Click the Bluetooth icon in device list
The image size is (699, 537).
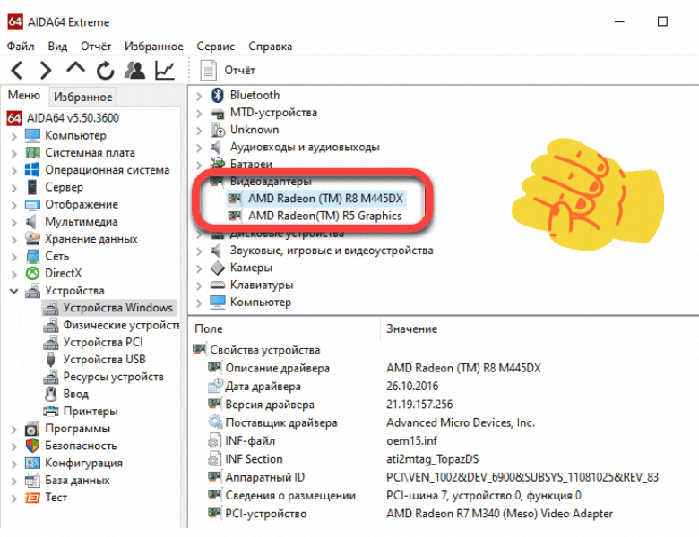coord(217,95)
